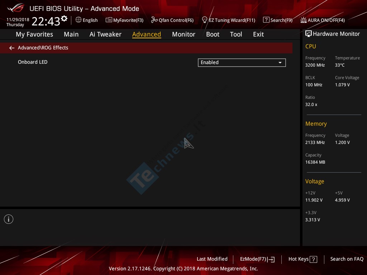
Task: Click CPU frequency value 3200 MHz
Action: pyautogui.click(x=315, y=65)
